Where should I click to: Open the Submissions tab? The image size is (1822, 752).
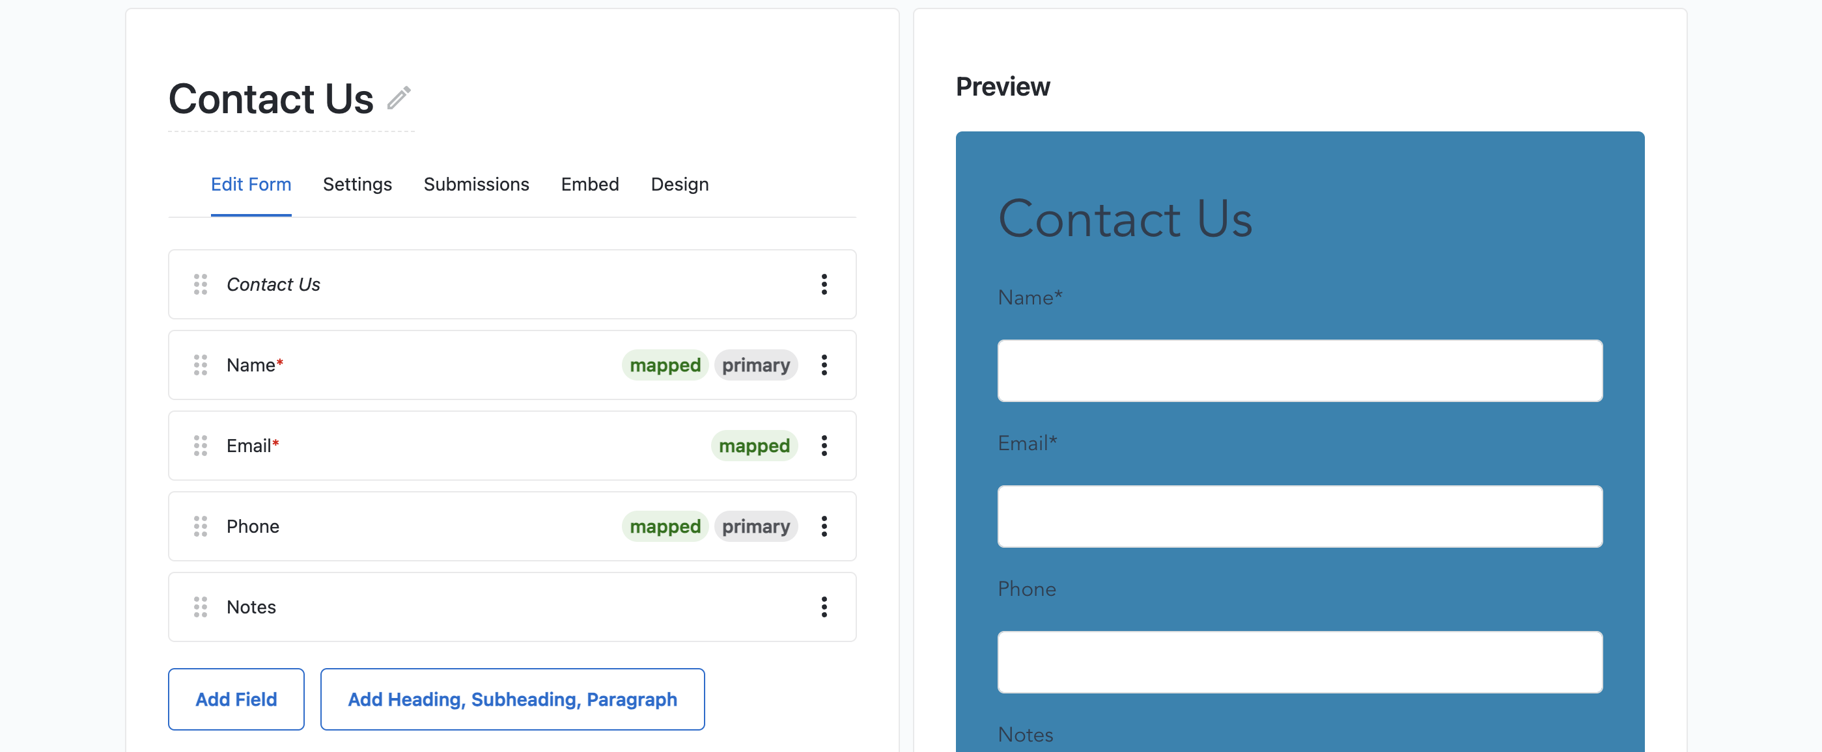pos(476,185)
